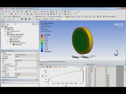Toggle the Maximum column checkbox
This screenshot has height=94, width=126.
(106, 66)
